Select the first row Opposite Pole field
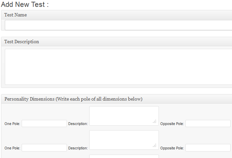The image size is (232, 158). coord(208,124)
